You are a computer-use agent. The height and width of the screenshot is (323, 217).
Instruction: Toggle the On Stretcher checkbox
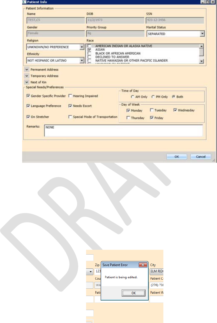pyautogui.click(x=28, y=117)
